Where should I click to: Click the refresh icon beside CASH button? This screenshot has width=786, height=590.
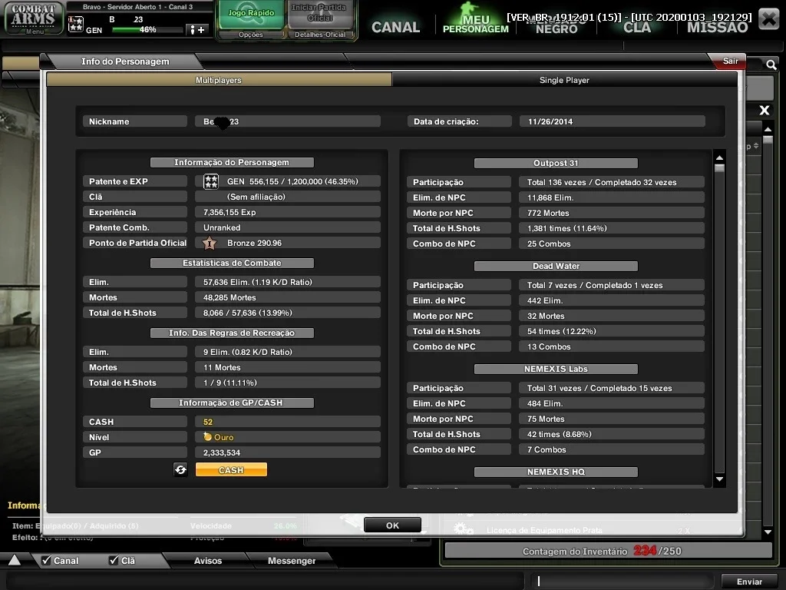(x=180, y=469)
